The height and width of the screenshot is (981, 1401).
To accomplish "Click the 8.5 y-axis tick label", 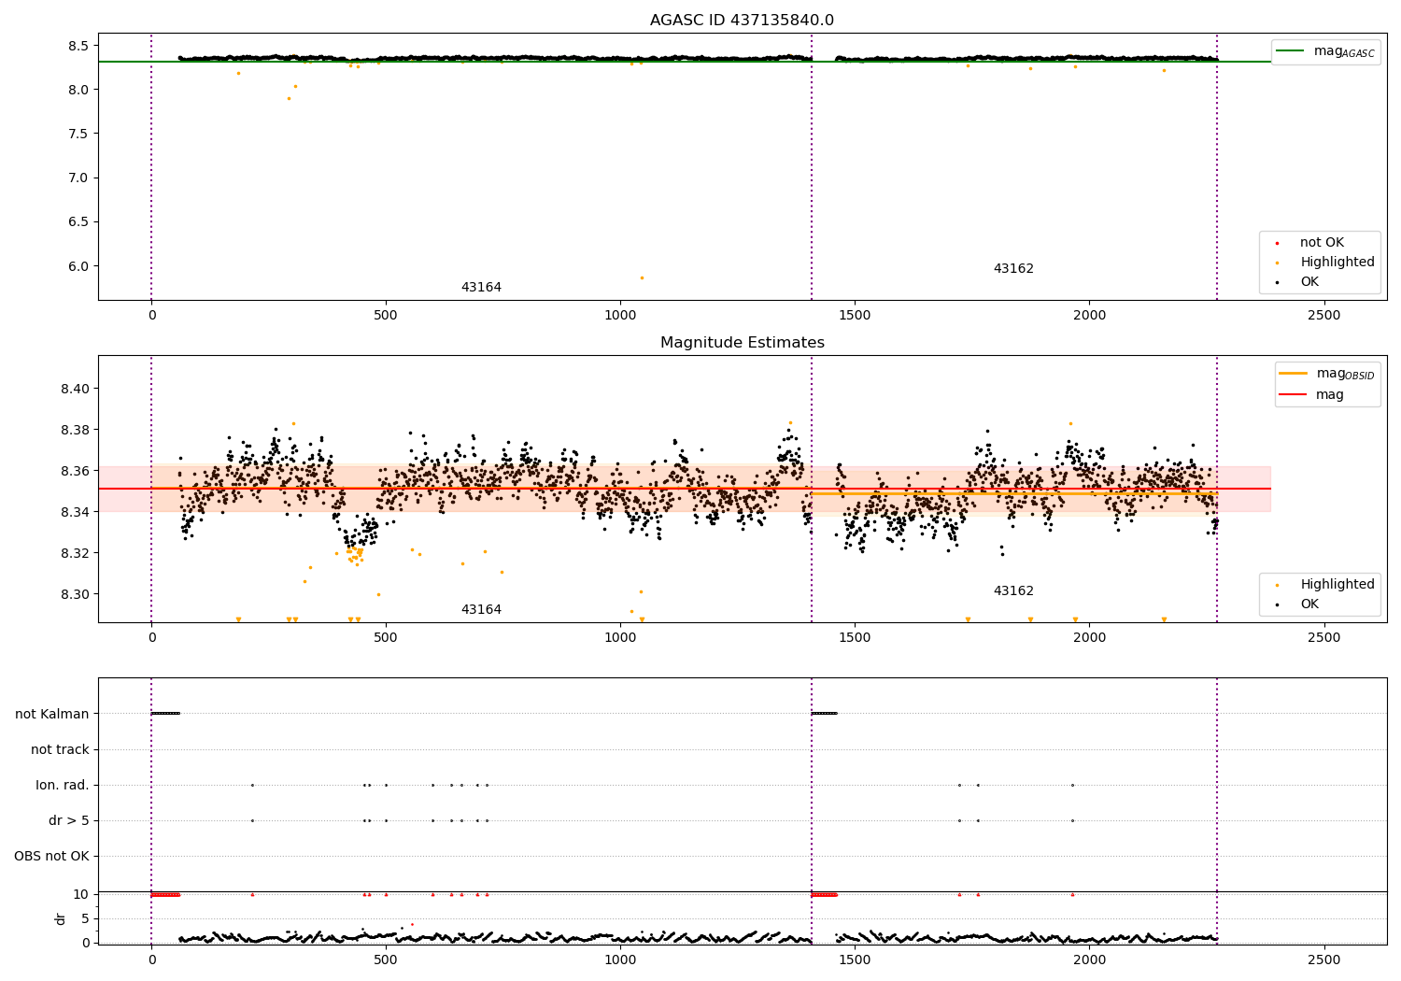I will (78, 46).
